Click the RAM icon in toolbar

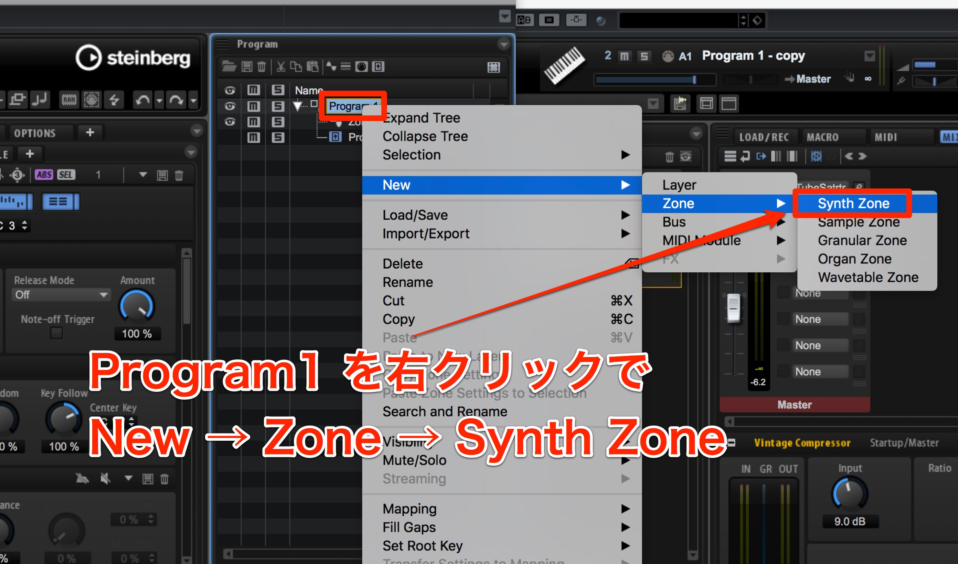pyautogui.click(x=69, y=100)
